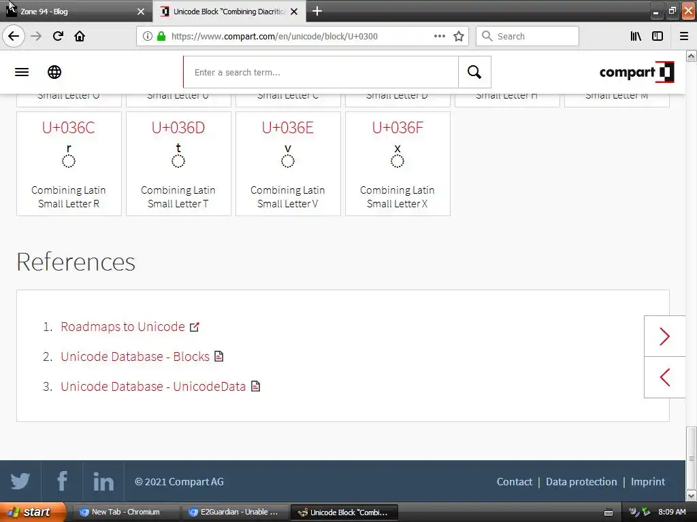The height and width of the screenshot is (522, 697).
Task: Go to next block with right chevron
Action: point(664,336)
